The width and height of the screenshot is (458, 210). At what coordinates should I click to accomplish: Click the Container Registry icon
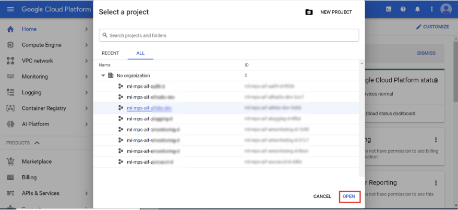pyautogui.click(x=10, y=108)
